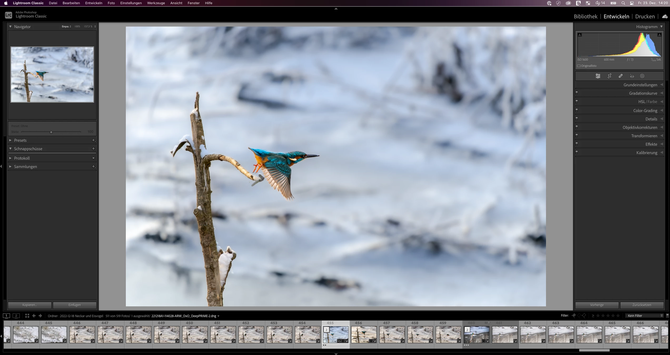Enable the Originalfoto checkbox

(x=579, y=66)
